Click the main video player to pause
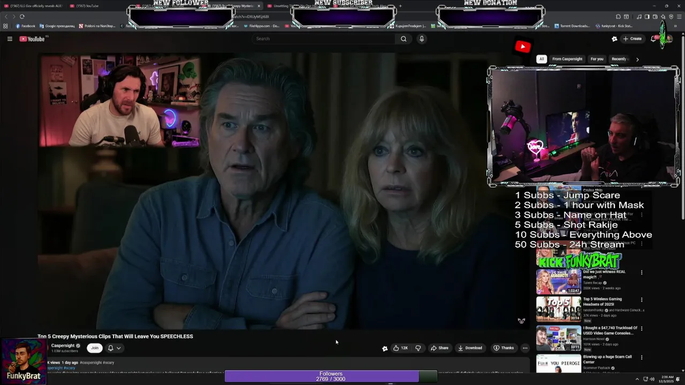This screenshot has width=685, height=385. tap(284, 191)
